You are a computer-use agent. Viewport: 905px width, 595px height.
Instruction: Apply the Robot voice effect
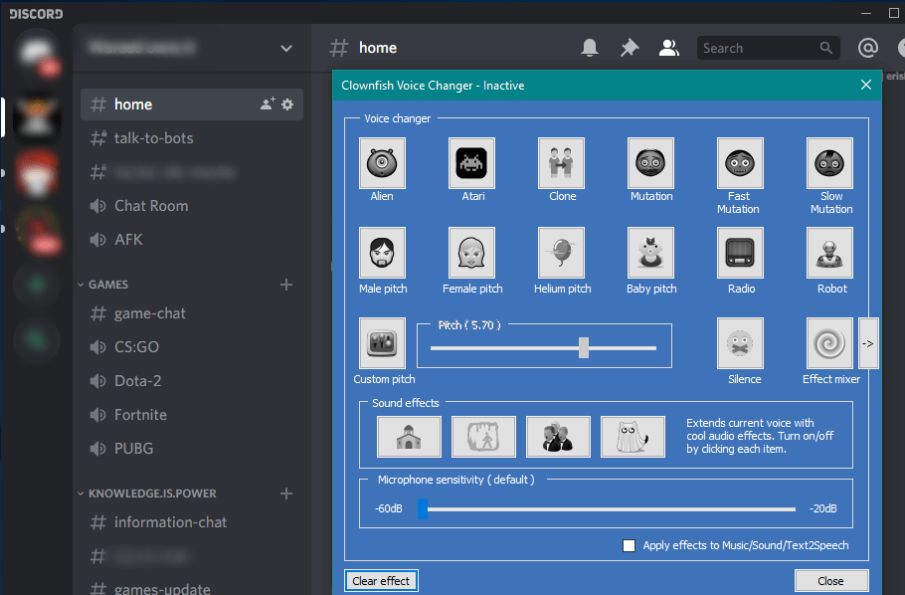(829, 253)
